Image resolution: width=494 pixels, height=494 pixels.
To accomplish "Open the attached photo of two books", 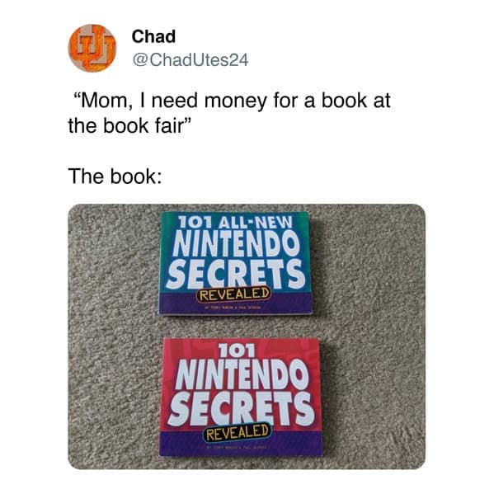I will click(x=247, y=336).
